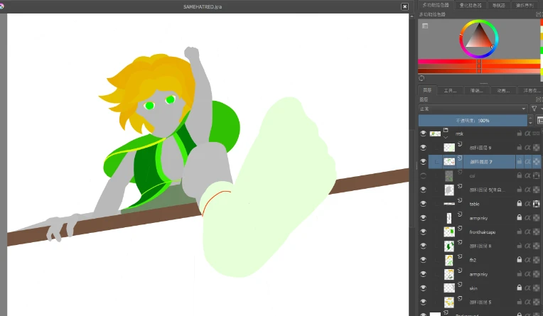Click the layer properties icon beside the opacity slider

point(539,121)
